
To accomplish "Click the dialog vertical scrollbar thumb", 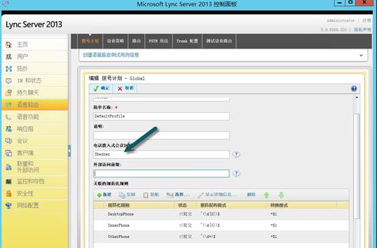I will pos(357,166).
